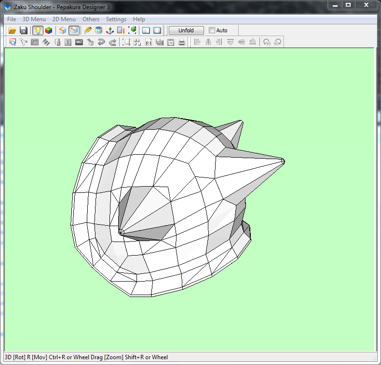Toggle the split-pane window layout icon
The width and height of the screenshot is (381, 365).
(146, 30)
